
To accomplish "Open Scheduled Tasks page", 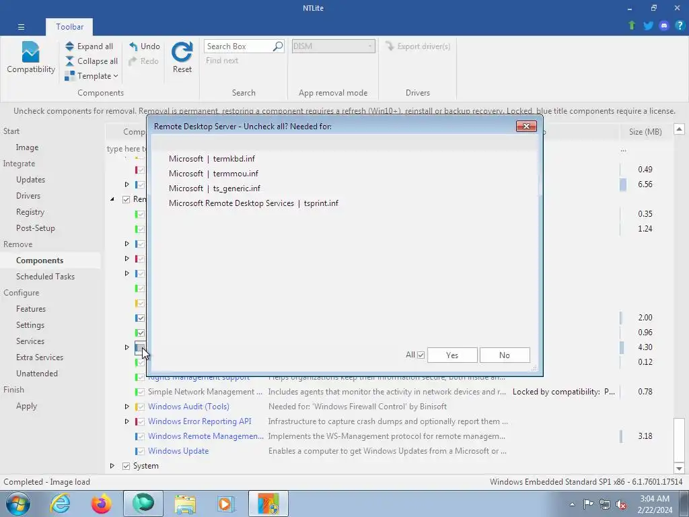I will (x=45, y=277).
